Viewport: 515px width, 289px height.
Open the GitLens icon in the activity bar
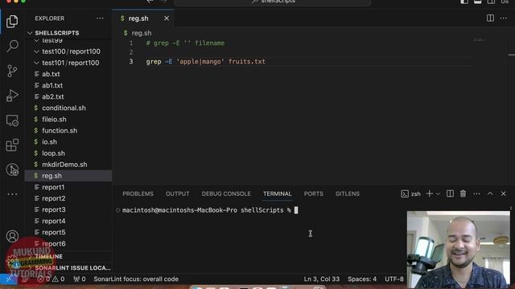[12, 169]
